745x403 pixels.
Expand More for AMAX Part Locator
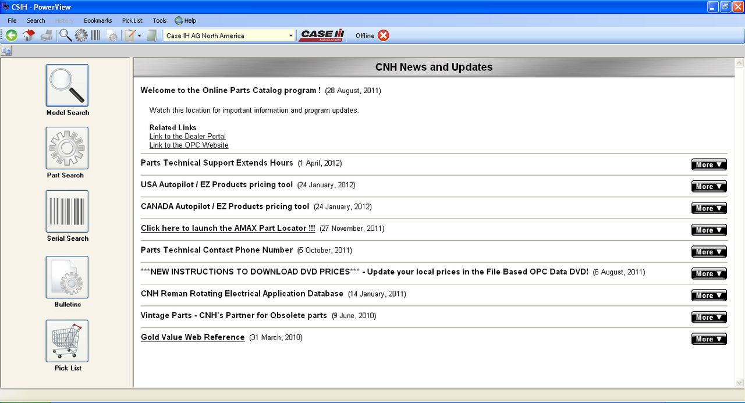(x=709, y=230)
